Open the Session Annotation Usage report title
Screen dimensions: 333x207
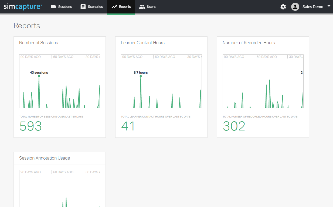tap(45, 158)
